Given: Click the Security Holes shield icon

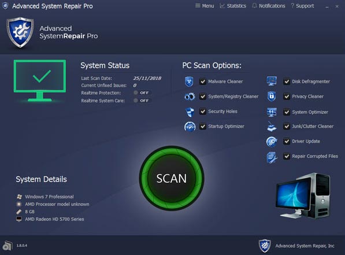Looking at the screenshot, I should pos(190,112).
